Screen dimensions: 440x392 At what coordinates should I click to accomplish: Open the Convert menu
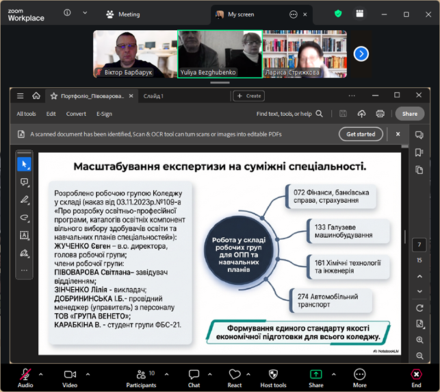point(76,114)
